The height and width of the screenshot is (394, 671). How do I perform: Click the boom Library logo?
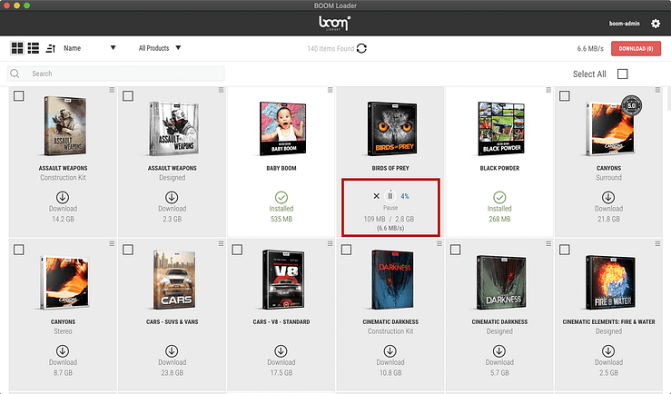[335, 23]
